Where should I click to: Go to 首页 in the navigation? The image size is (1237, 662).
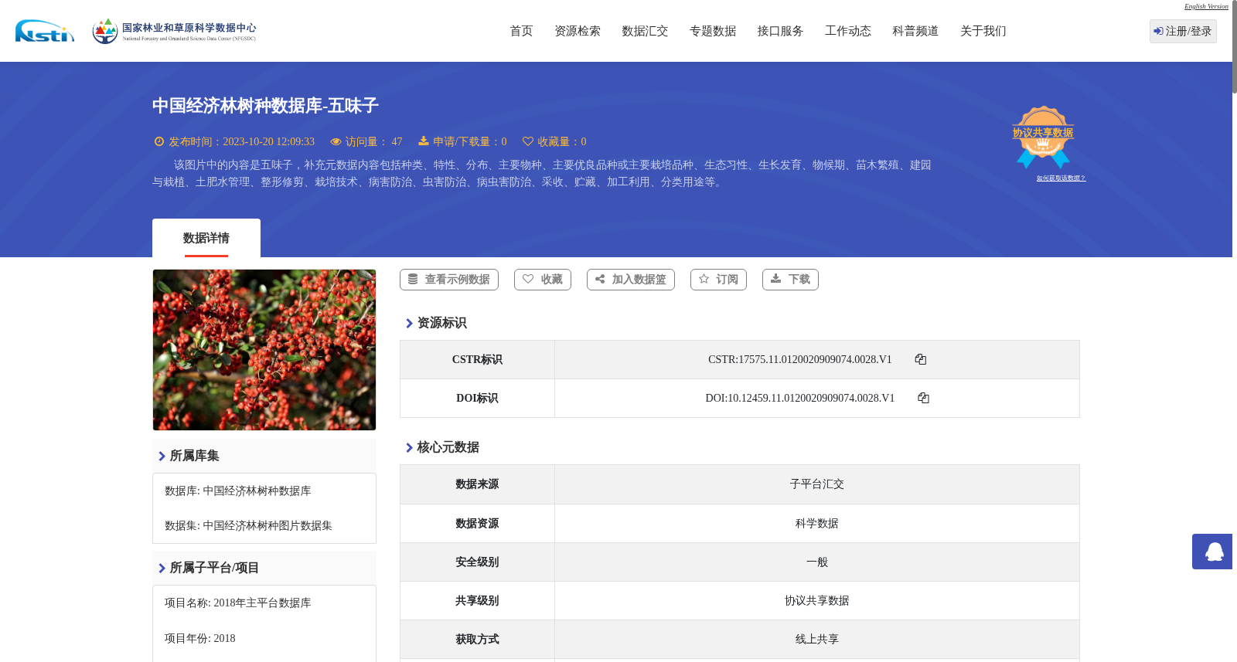pos(521,31)
